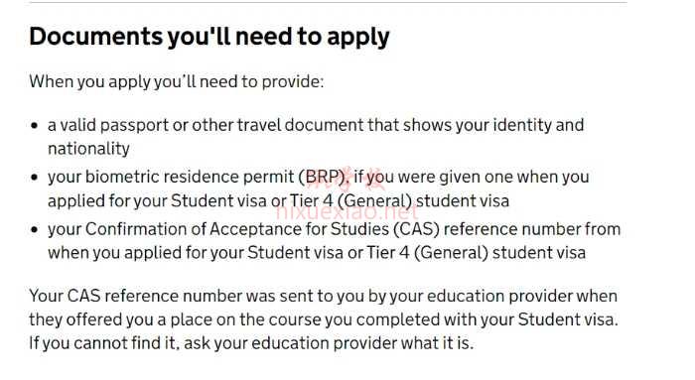The image size is (695, 380).
Task: Click the 'When you apply you'll need to provide:' text
Action: coord(177,82)
